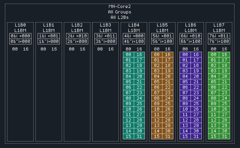Click teal cell 05 in L1B4
The image size is (240, 148).
point(128,82)
